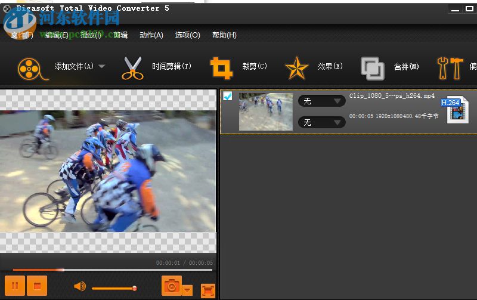Select the Crop tool icon

pos(221,68)
